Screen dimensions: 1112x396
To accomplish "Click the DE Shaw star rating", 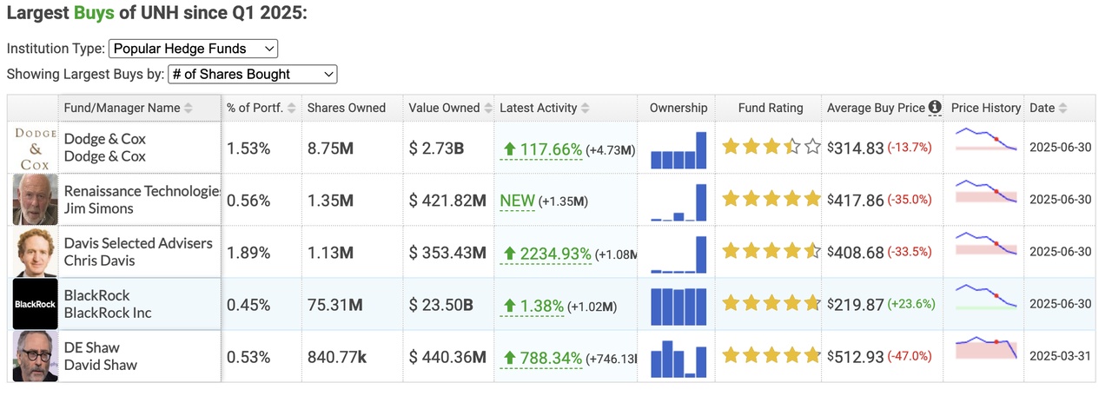I will (x=771, y=354).
